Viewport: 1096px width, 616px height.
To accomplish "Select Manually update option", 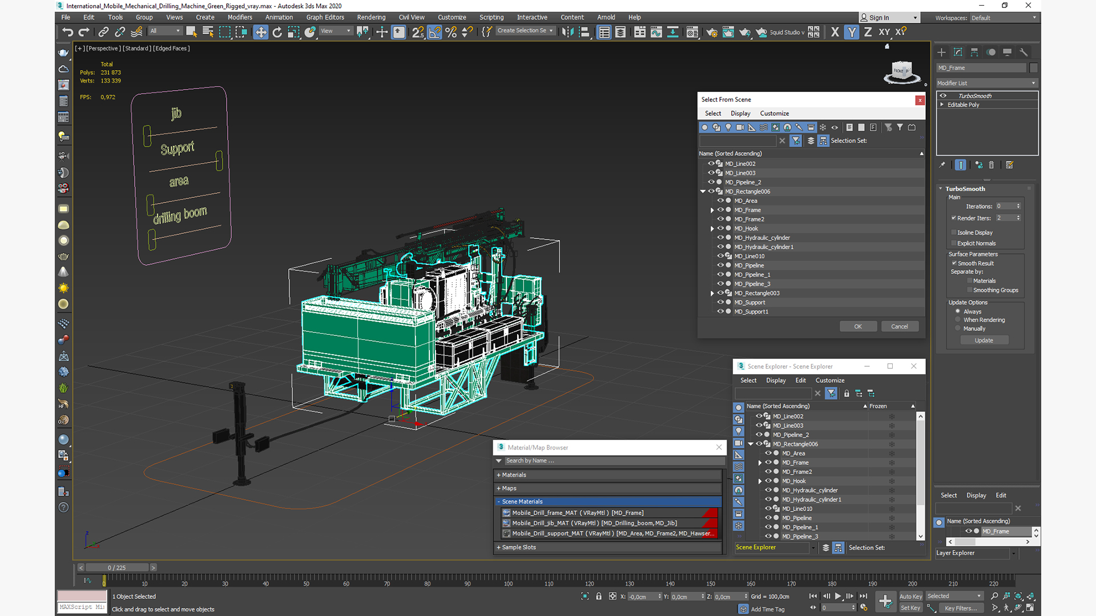I will tap(958, 329).
